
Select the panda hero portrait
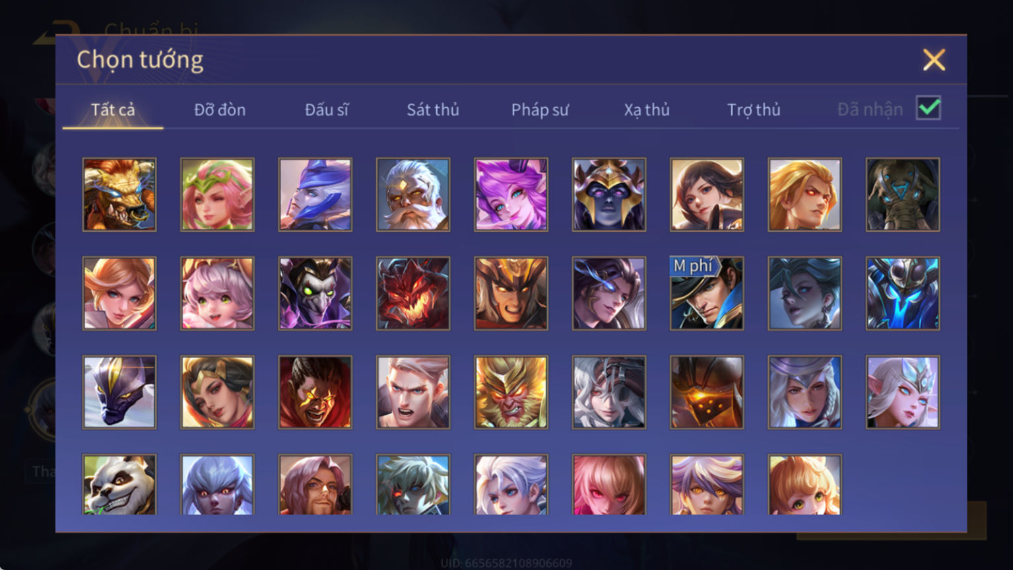coord(119,485)
